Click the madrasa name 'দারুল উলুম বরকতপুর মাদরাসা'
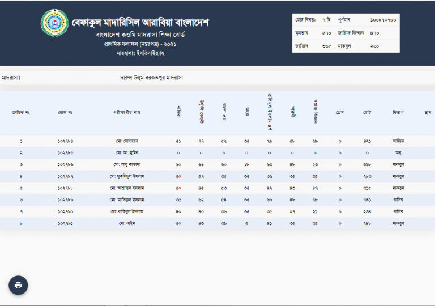Image resolution: width=435 pixels, height=306 pixels. coord(151,78)
